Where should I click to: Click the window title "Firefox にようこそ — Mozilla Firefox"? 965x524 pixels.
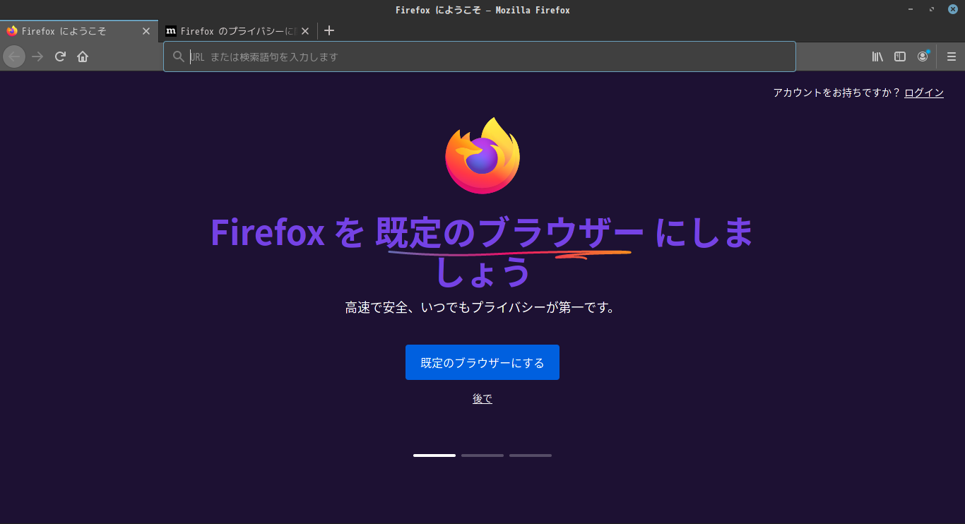click(x=482, y=10)
